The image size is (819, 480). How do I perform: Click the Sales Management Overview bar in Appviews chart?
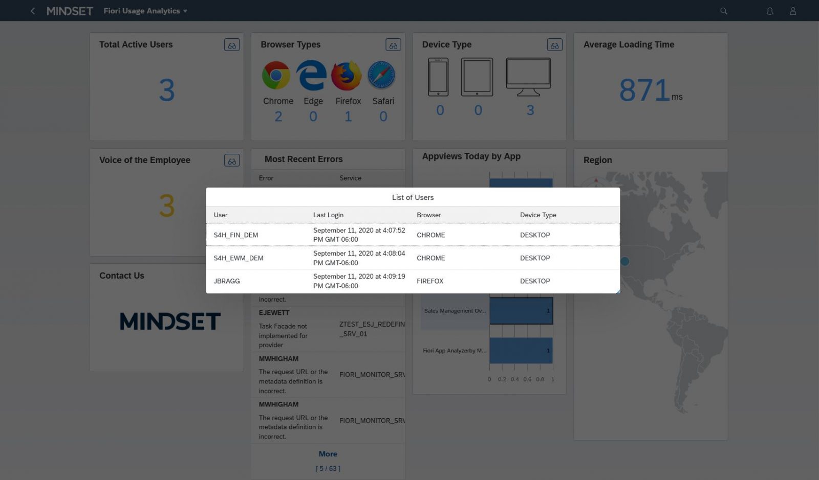[x=521, y=311]
